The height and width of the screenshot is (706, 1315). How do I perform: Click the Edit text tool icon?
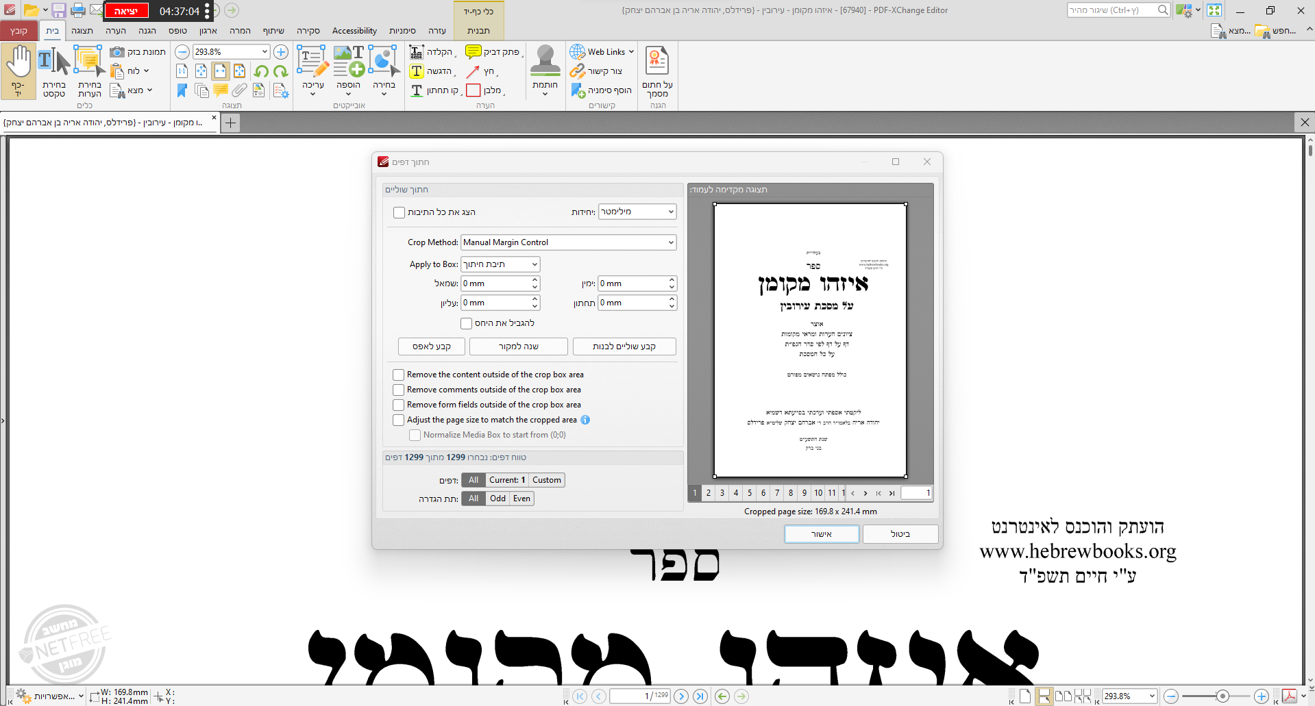coord(312,62)
